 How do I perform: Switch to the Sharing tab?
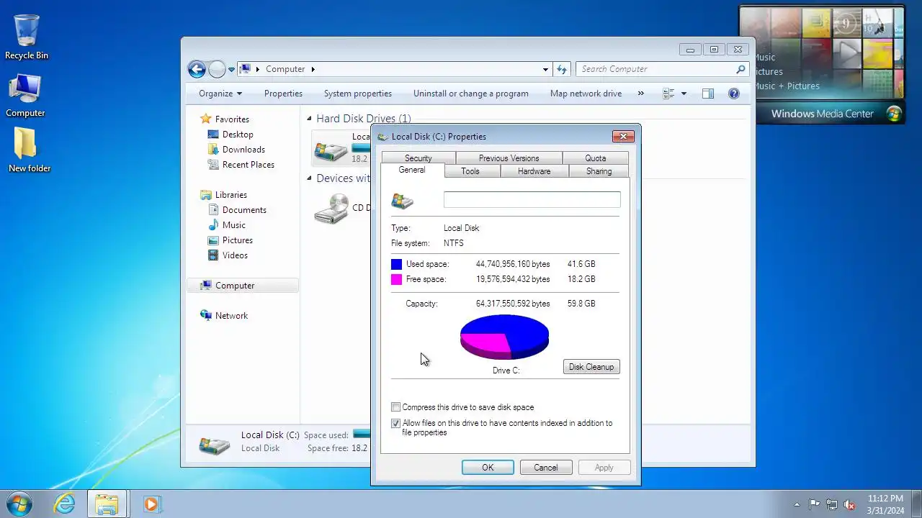click(599, 171)
